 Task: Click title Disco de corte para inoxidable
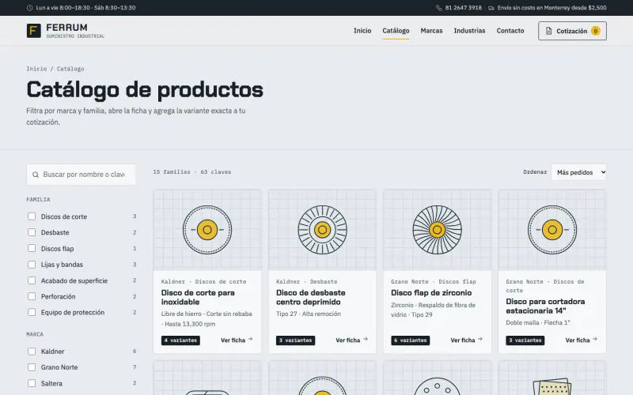pyautogui.click(x=198, y=298)
